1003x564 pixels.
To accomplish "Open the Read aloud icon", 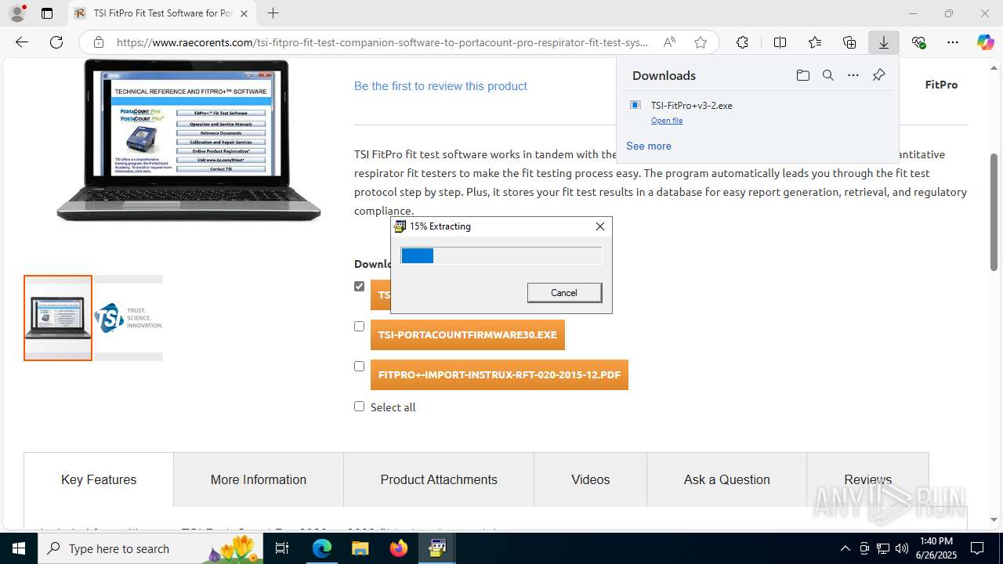I will pos(669,42).
